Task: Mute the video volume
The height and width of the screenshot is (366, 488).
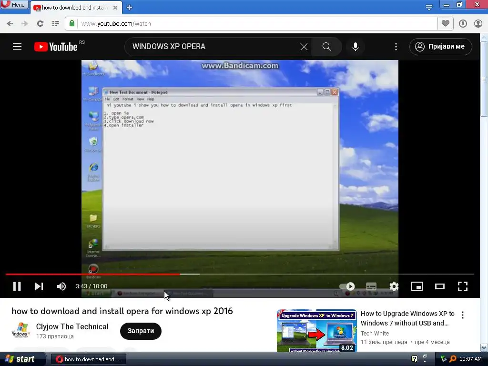Action: click(x=61, y=286)
